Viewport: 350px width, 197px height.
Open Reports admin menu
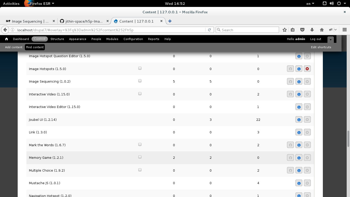pyautogui.click(x=154, y=39)
